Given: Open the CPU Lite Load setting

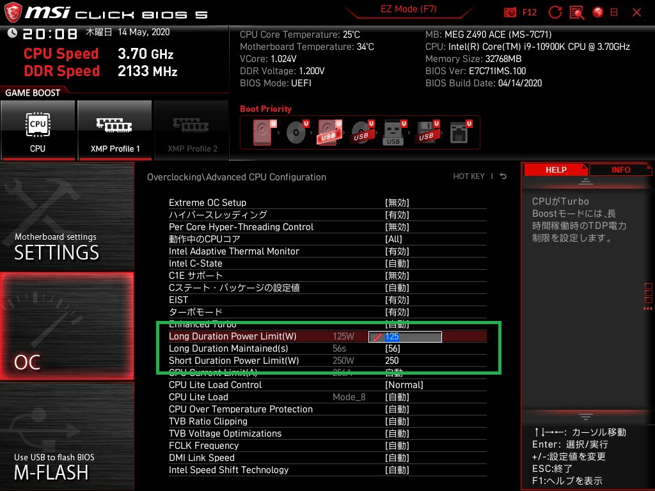Looking at the screenshot, I should [x=327, y=397].
